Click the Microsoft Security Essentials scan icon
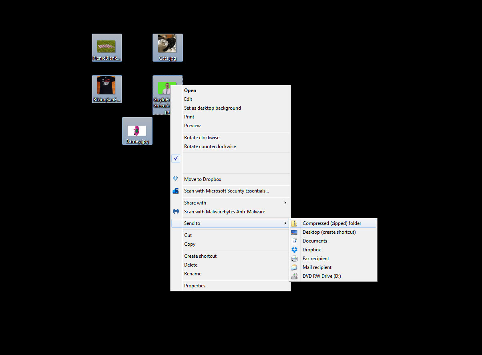The image size is (482, 355). pyautogui.click(x=175, y=191)
